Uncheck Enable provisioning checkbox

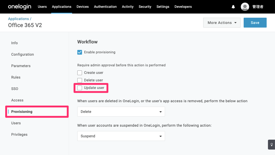click(80, 52)
